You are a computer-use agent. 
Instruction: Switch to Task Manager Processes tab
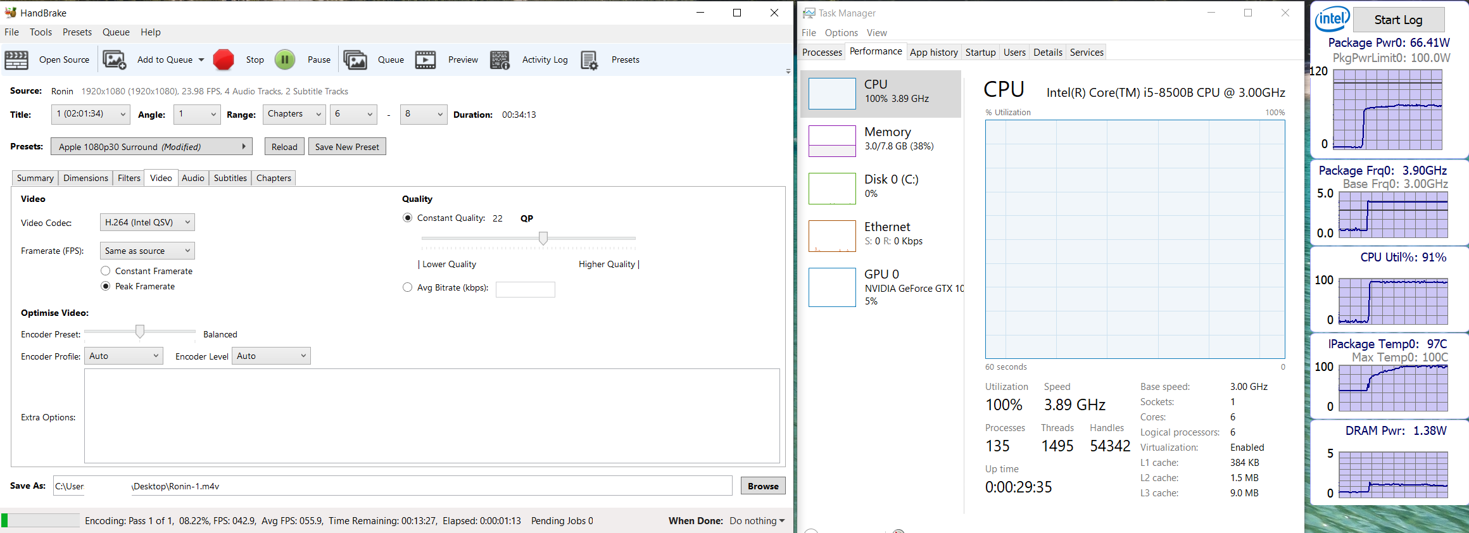click(822, 53)
